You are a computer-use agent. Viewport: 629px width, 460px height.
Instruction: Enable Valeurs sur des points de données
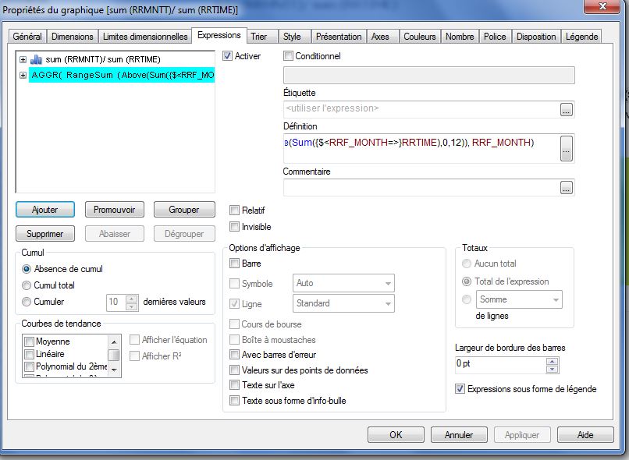click(x=234, y=370)
